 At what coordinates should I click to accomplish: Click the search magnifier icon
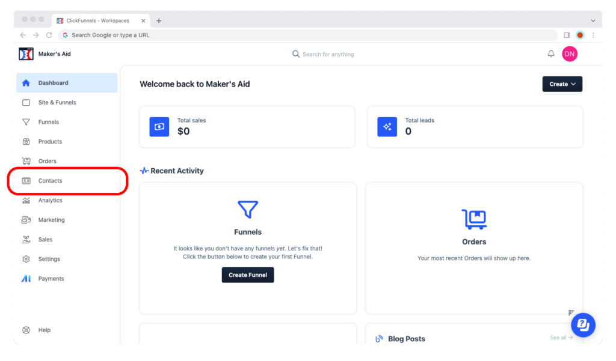tap(296, 53)
